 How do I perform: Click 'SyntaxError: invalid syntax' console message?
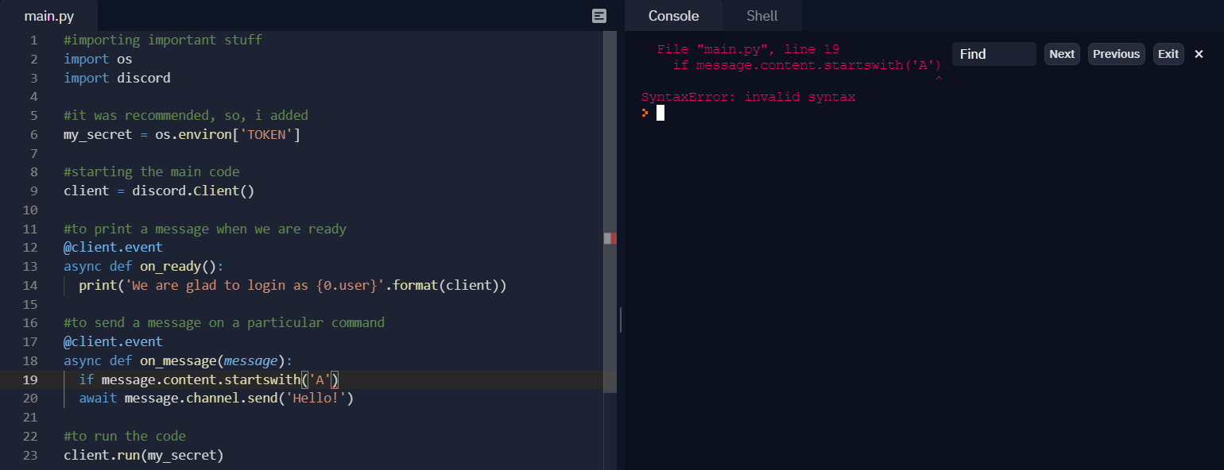(748, 97)
